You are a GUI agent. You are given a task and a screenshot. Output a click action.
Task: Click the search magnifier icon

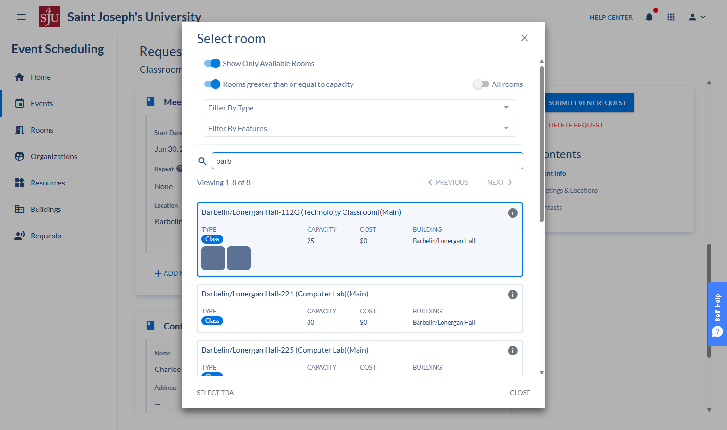tap(202, 161)
